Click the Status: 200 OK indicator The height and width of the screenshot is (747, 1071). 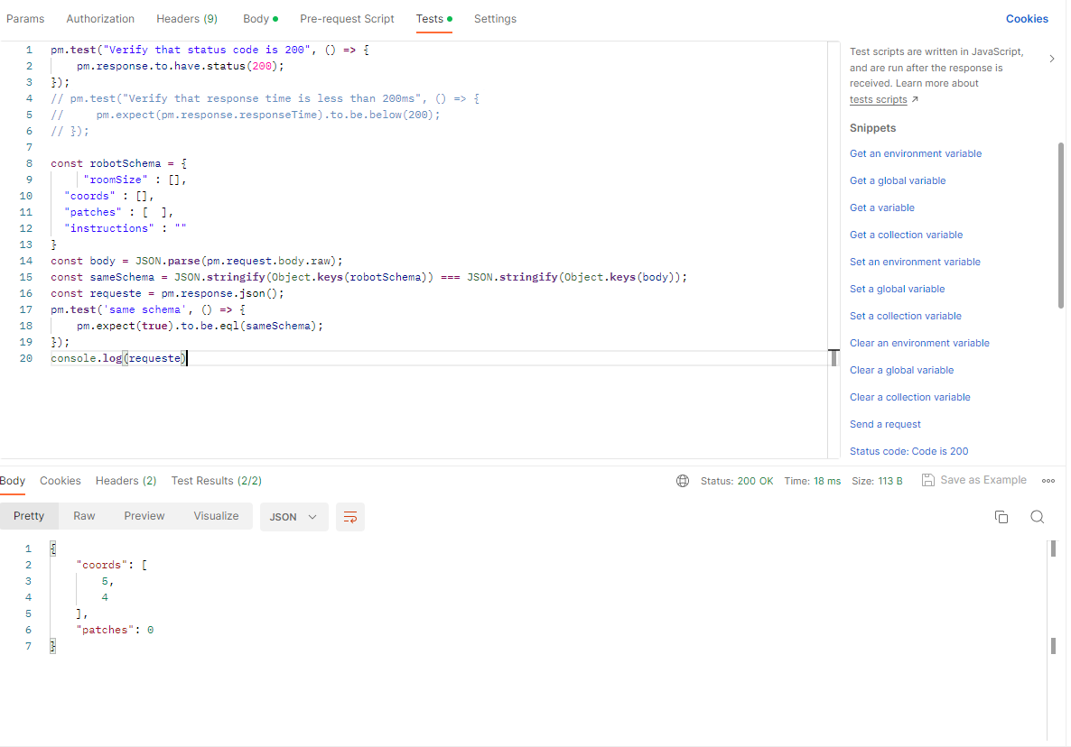(736, 482)
